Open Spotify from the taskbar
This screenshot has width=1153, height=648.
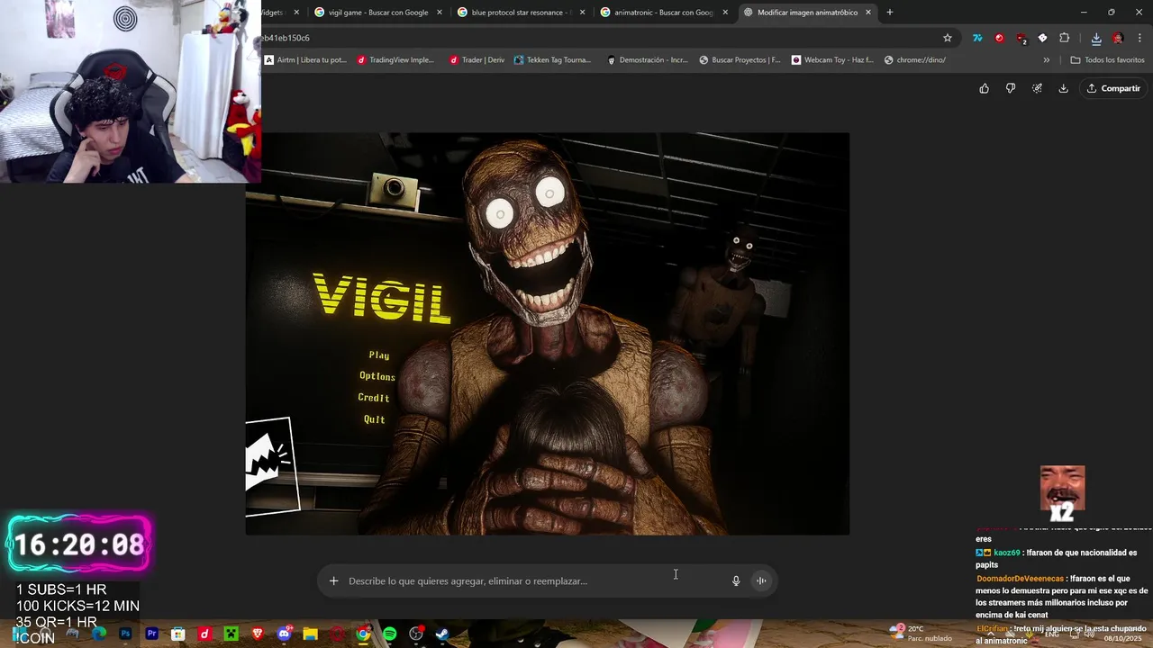pos(389,634)
